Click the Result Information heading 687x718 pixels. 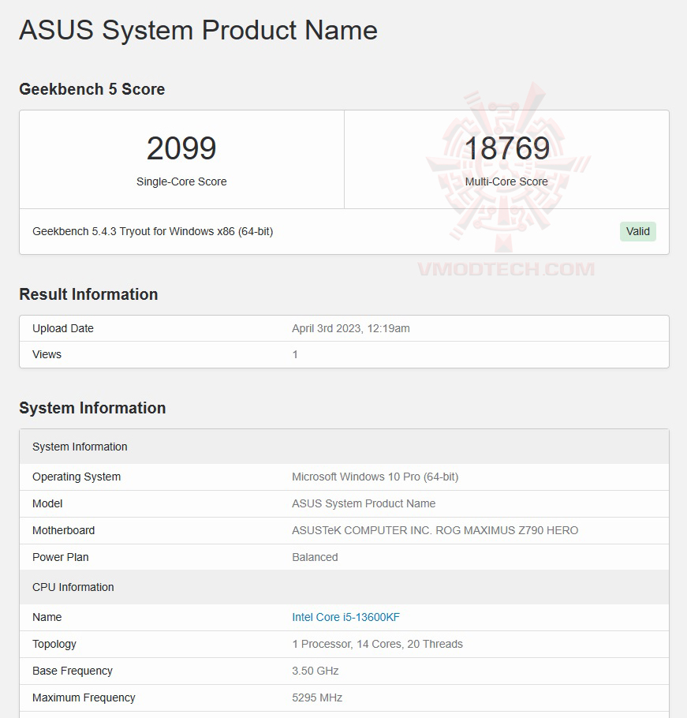pos(88,294)
